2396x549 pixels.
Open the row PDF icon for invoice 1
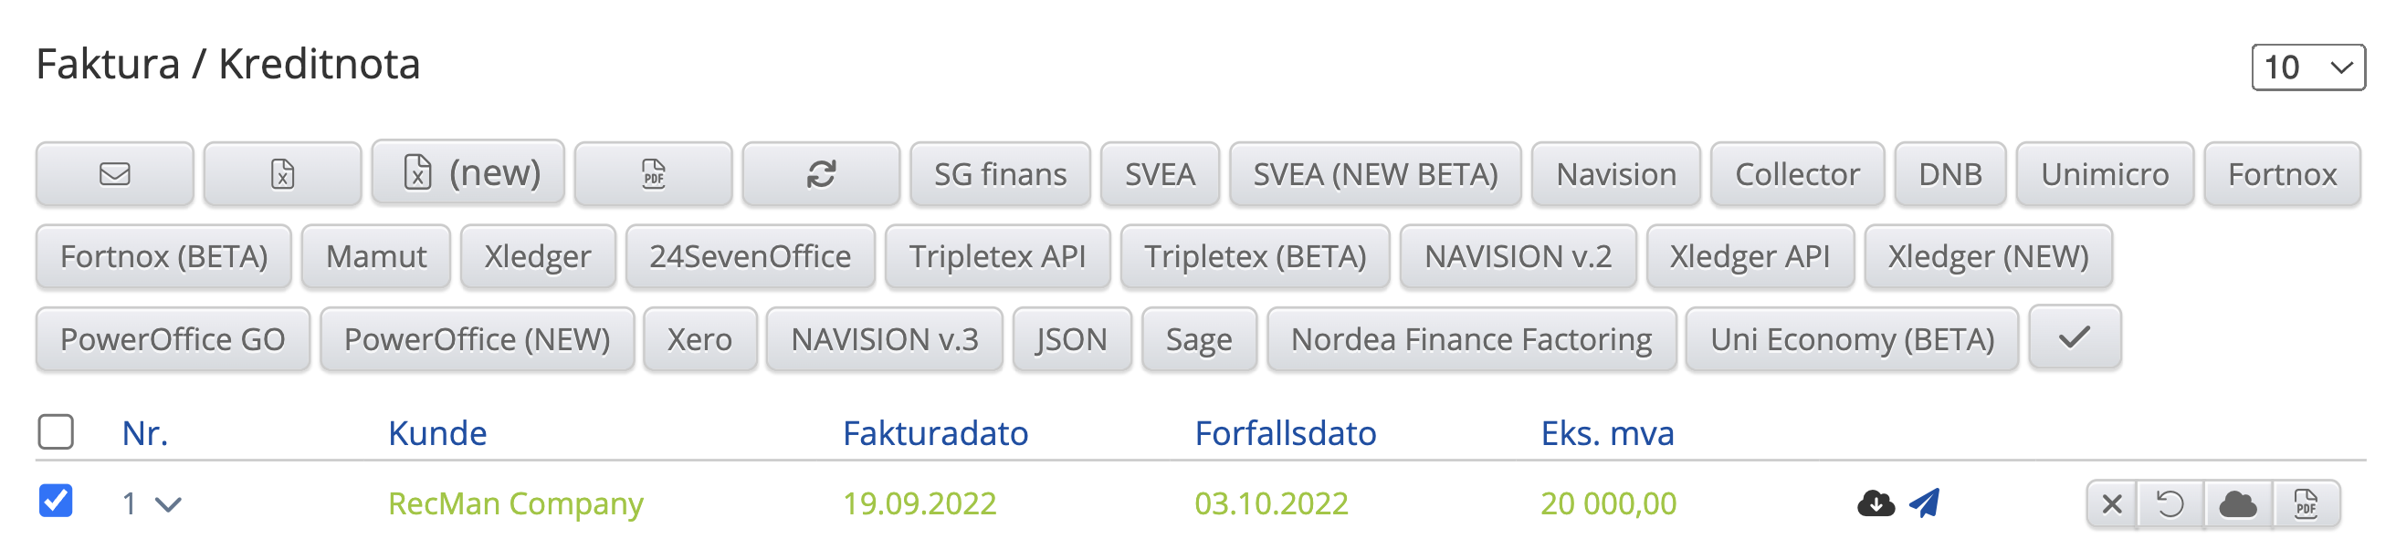[x=2306, y=504]
